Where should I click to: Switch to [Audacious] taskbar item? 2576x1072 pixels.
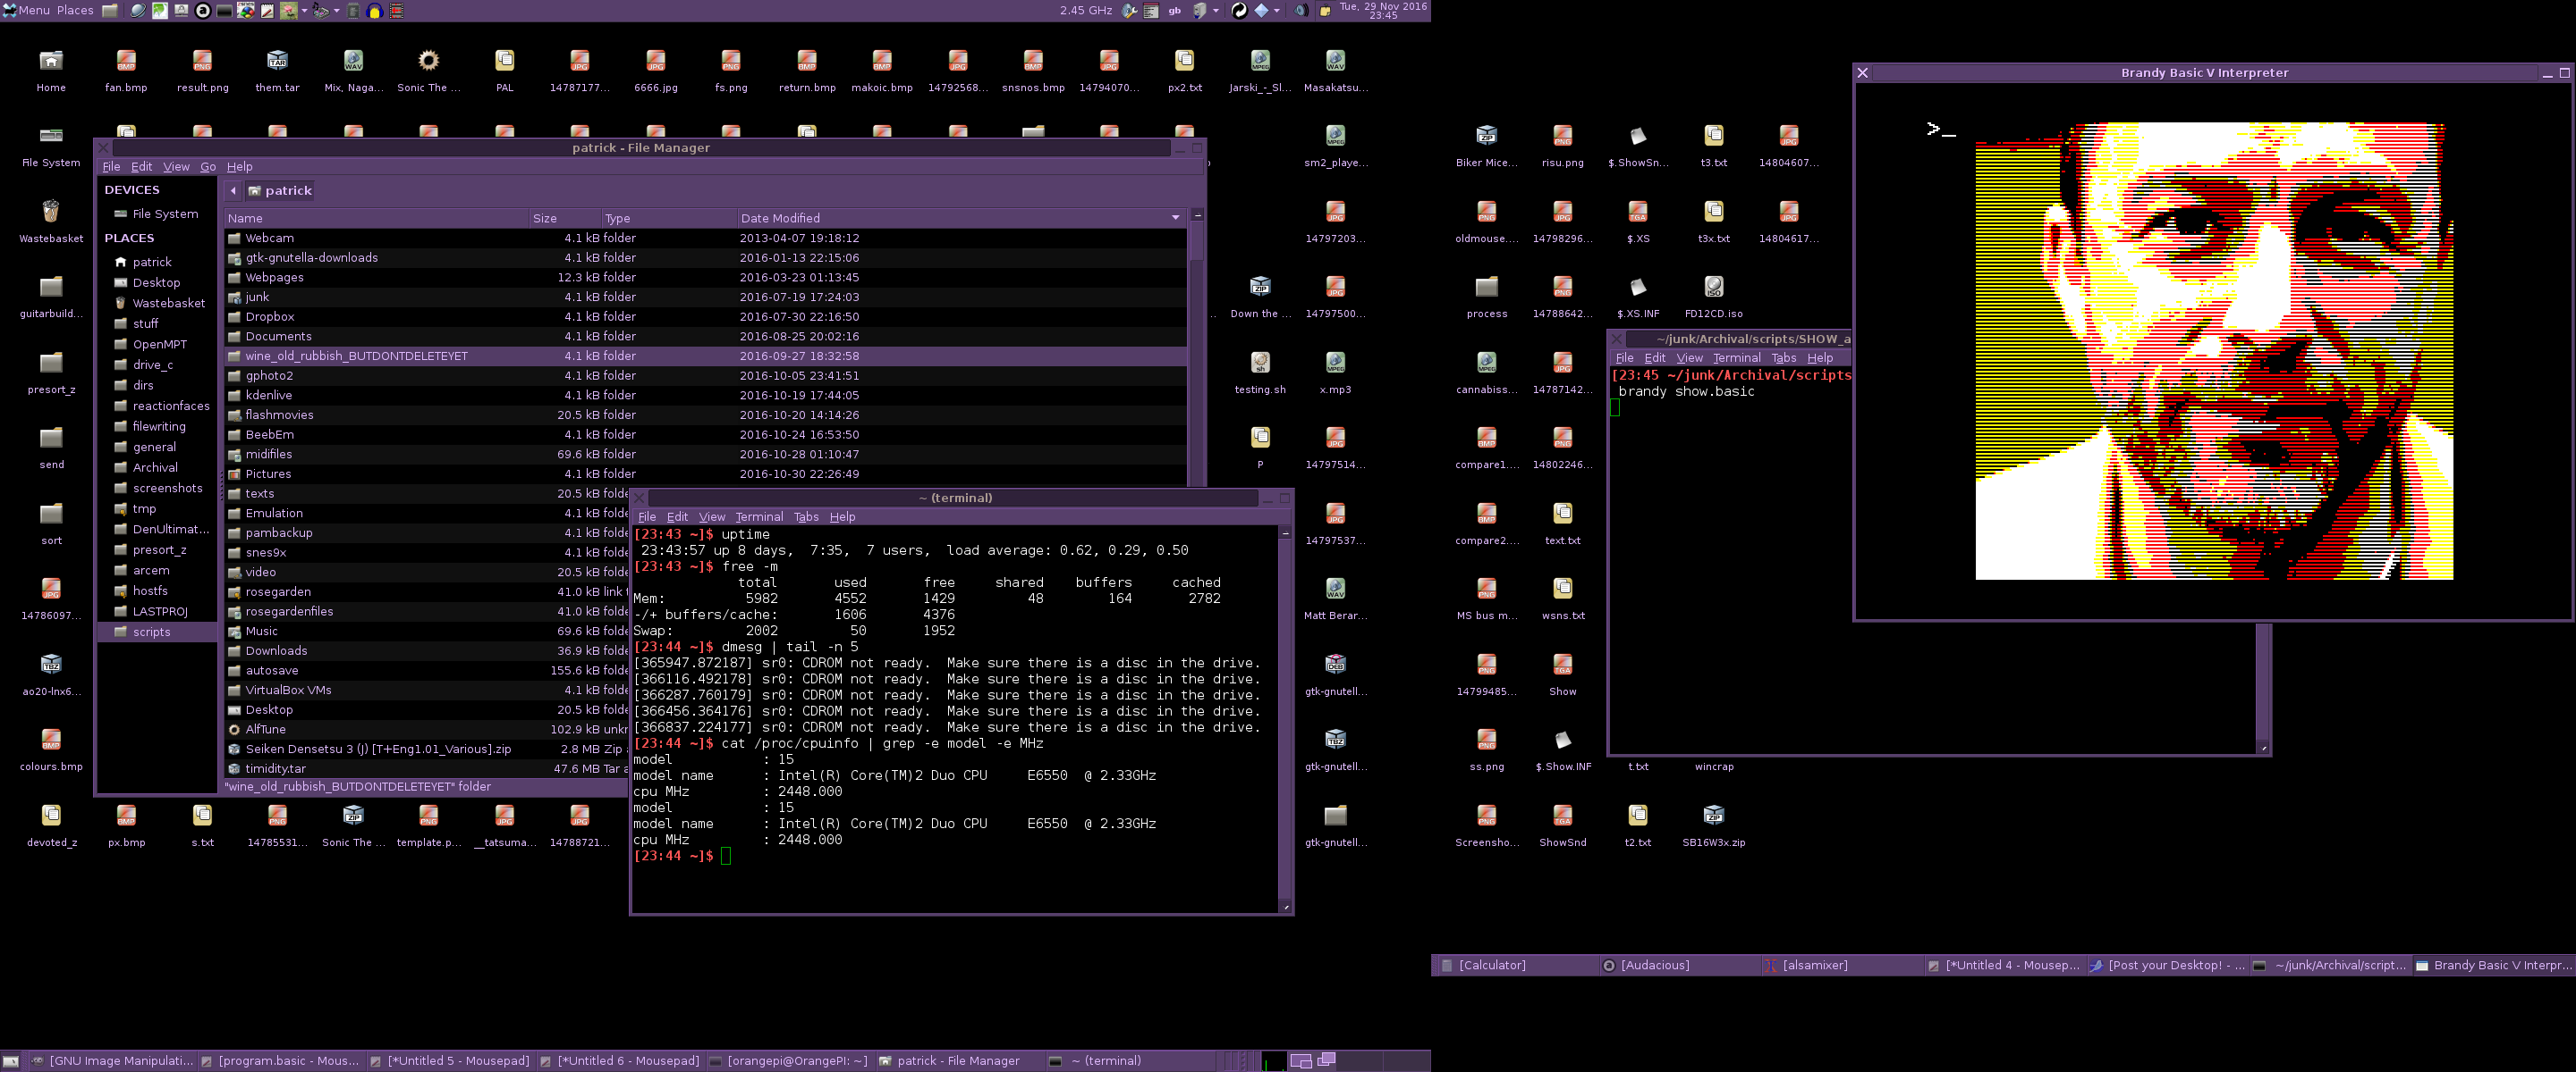point(1678,965)
